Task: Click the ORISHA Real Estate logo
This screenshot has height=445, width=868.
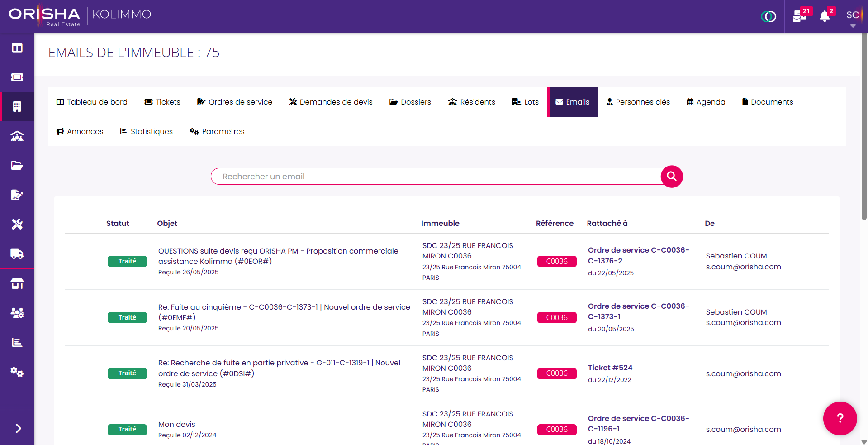Action: (45, 17)
